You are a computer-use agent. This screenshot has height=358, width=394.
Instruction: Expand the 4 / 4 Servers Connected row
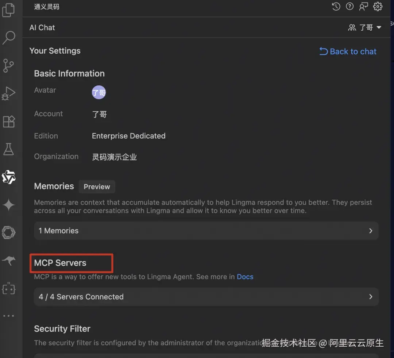coord(206,297)
